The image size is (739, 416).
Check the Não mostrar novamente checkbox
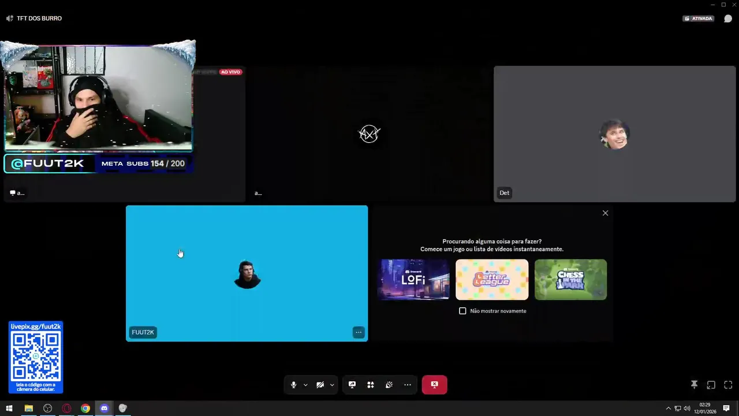point(462,311)
